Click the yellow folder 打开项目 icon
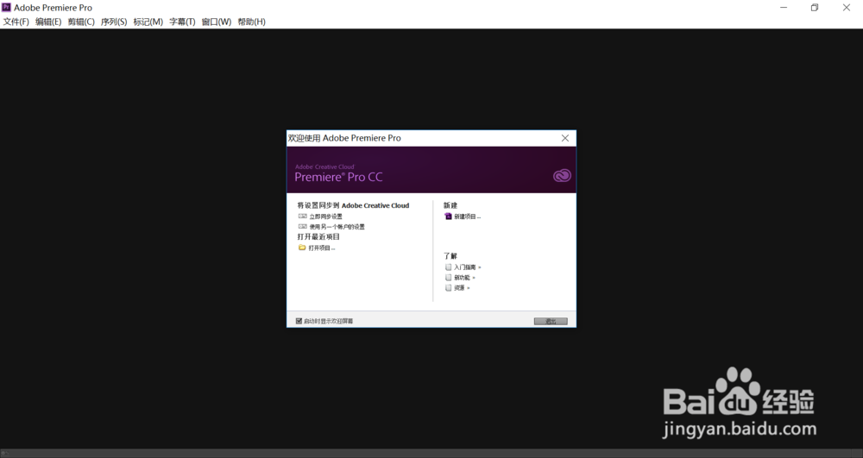This screenshot has height=458, width=863. [x=302, y=248]
